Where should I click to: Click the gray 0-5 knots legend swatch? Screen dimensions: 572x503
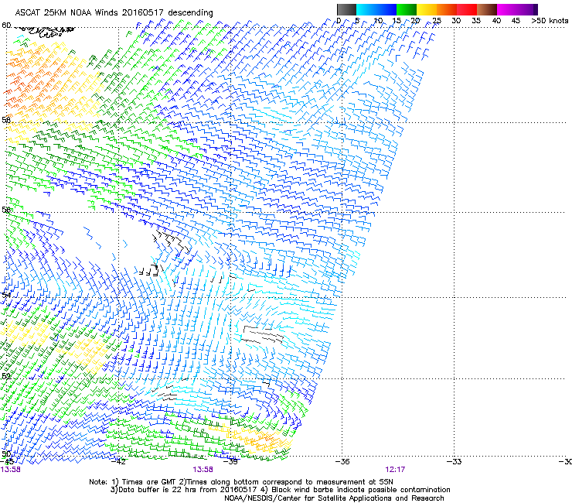(346, 9)
